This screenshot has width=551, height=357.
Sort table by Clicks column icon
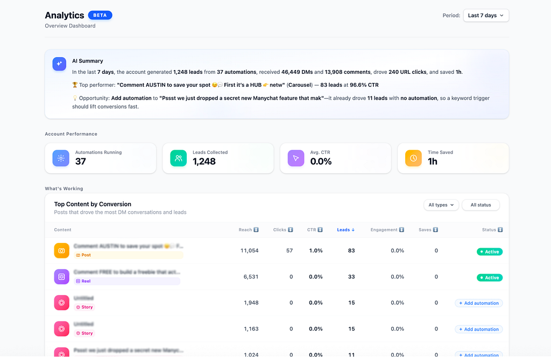coord(290,230)
